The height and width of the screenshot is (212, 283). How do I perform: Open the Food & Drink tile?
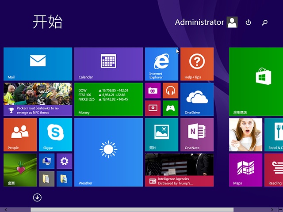[274, 135]
